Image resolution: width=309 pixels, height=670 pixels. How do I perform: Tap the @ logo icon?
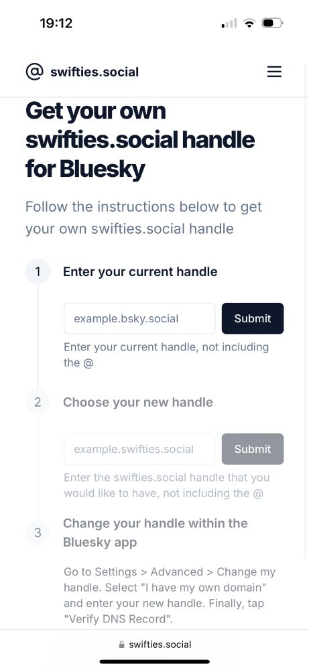pyautogui.click(x=35, y=72)
